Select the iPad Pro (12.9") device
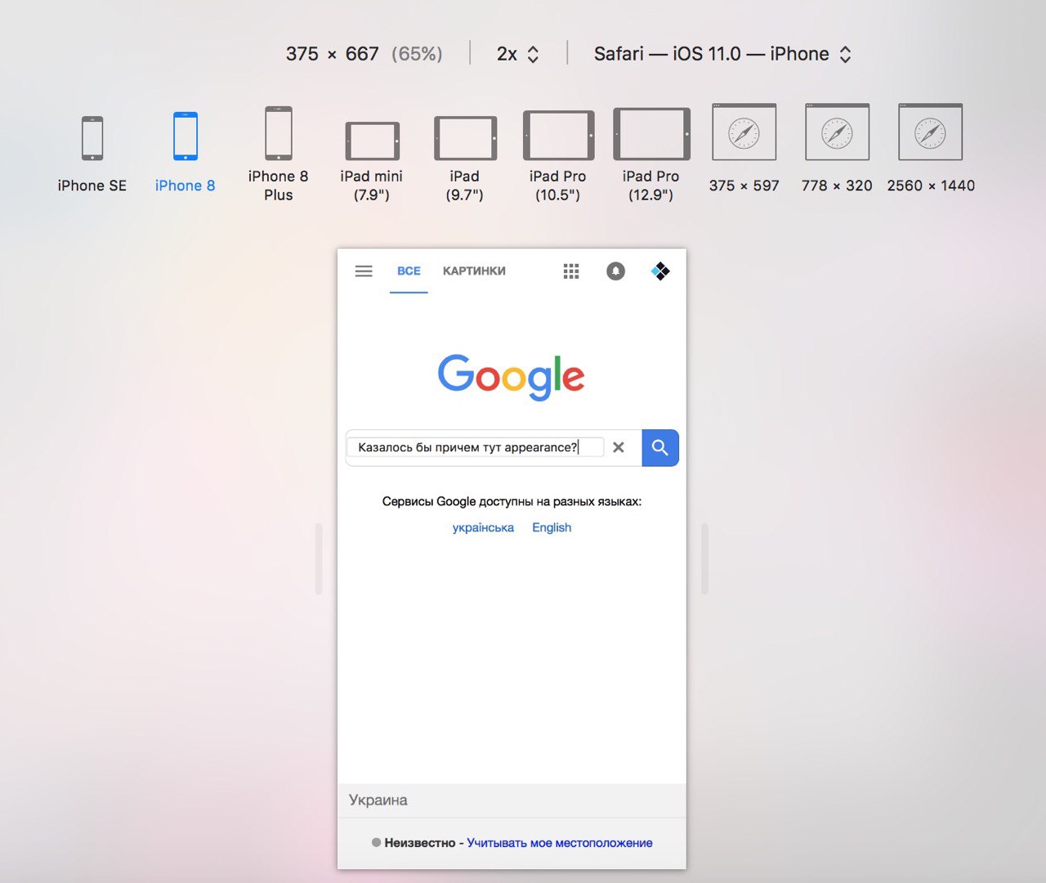This screenshot has height=883, width=1046. click(651, 134)
